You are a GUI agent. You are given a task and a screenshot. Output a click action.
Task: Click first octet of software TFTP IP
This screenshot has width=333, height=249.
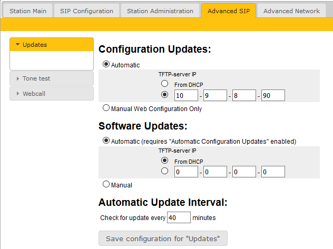click(x=186, y=172)
